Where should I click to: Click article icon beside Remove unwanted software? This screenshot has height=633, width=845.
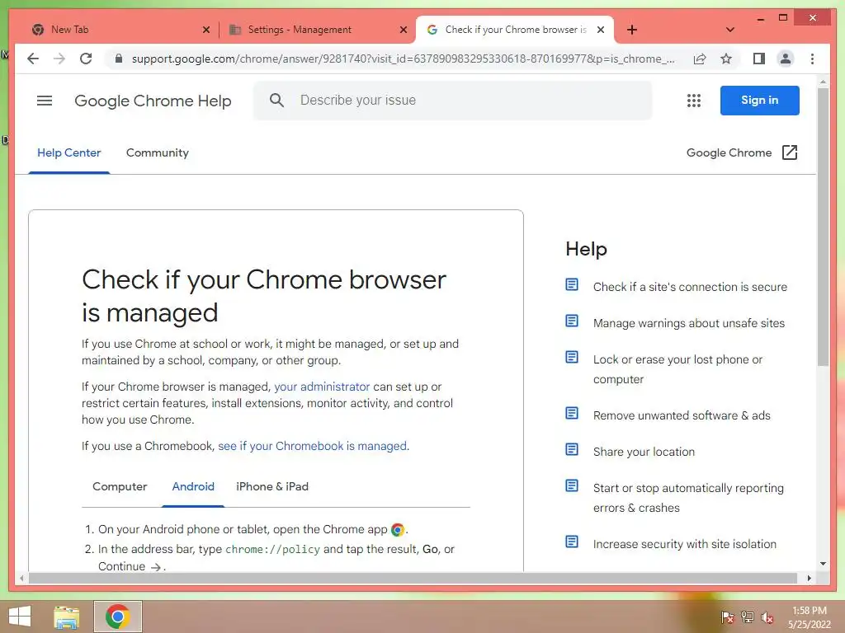(572, 414)
